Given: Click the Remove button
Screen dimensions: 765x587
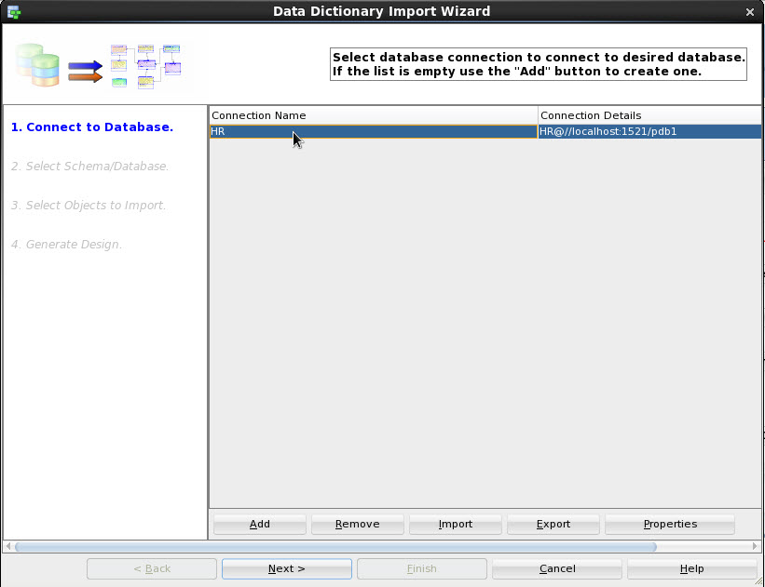Looking at the screenshot, I should tap(357, 524).
